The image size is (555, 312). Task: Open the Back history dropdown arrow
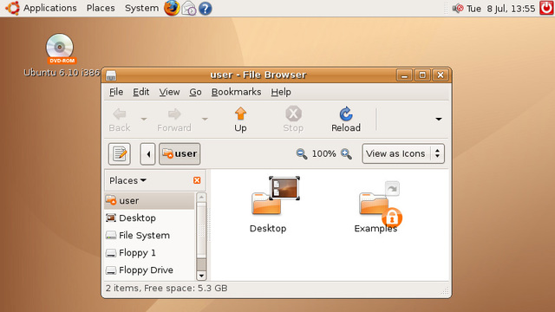tap(144, 120)
